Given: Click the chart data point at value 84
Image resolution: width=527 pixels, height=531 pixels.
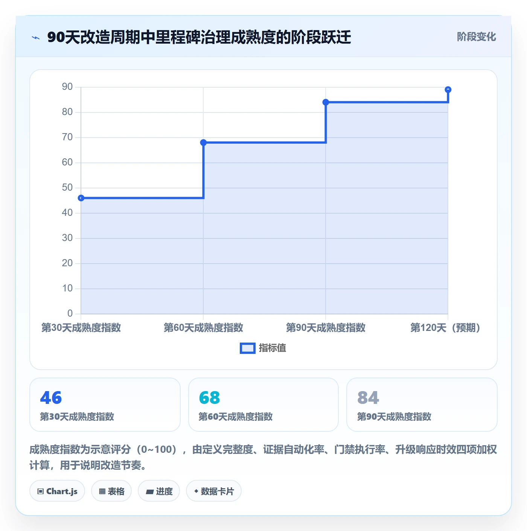Looking at the screenshot, I should [x=326, y=102].
